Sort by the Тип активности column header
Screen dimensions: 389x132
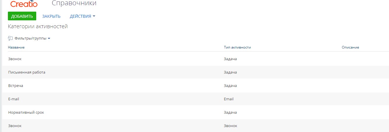237,47
